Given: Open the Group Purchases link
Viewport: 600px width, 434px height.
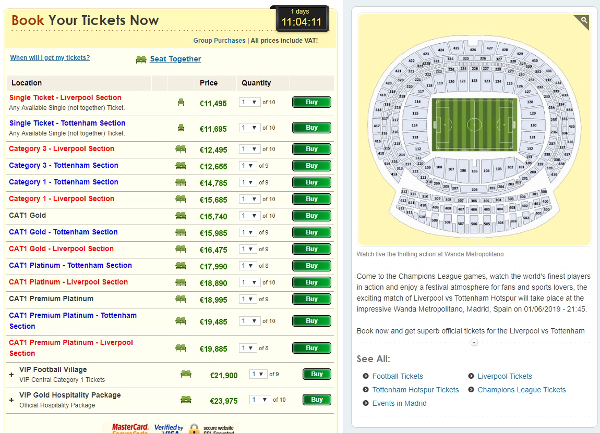Looking at the screenshot, I should point(219,41).
